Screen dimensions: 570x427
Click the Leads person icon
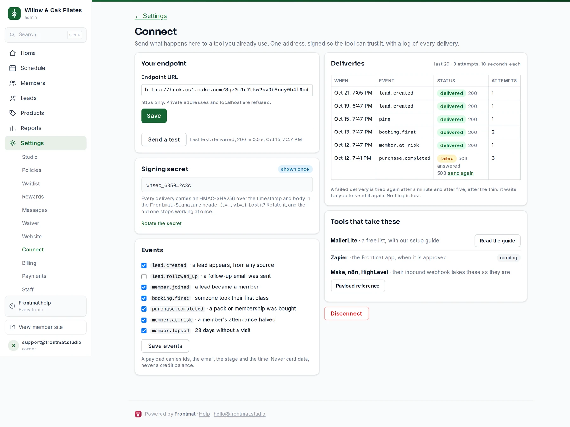[x=13, y=98]
